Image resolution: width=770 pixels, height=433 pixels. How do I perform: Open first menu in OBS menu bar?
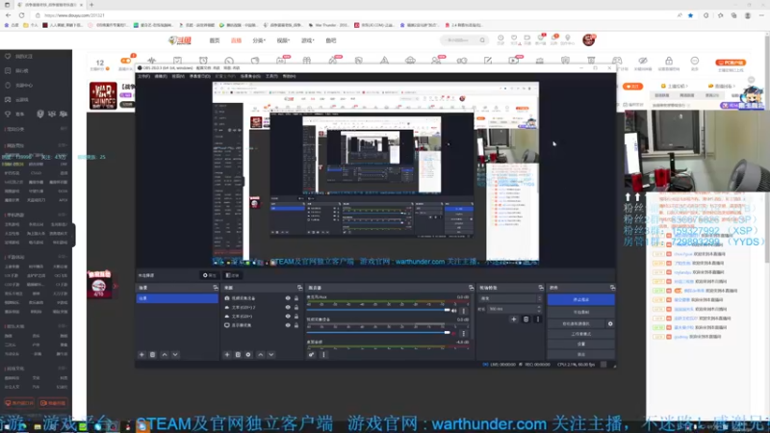pos(143,77)
